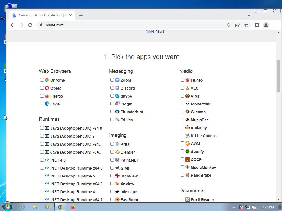Click the Trillian label

(127, 120)
